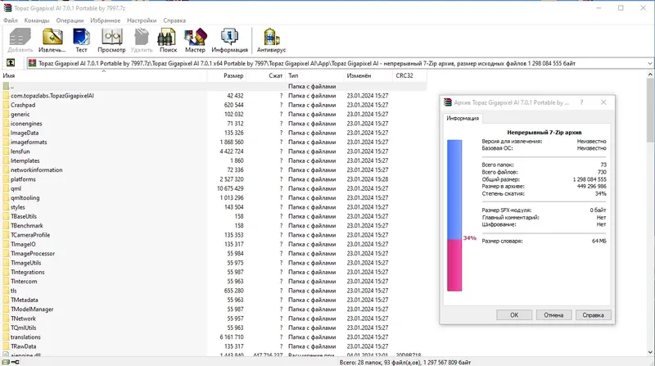Sort list by Изменён column header
Viewport: 655px width, 366px height.
coord(368,75)
